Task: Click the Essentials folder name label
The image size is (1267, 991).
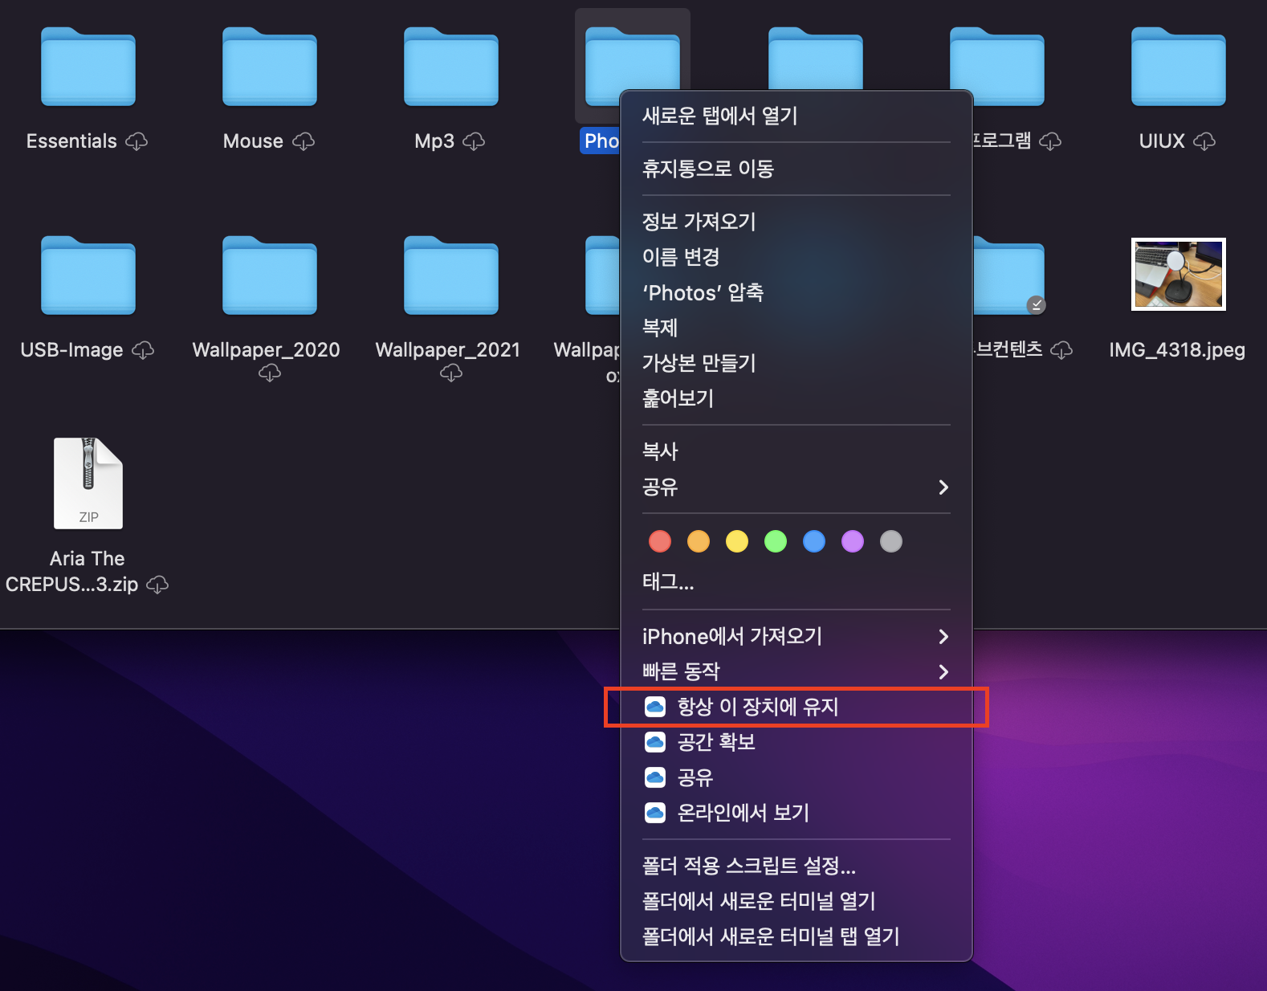Action: tap(71, 141)
